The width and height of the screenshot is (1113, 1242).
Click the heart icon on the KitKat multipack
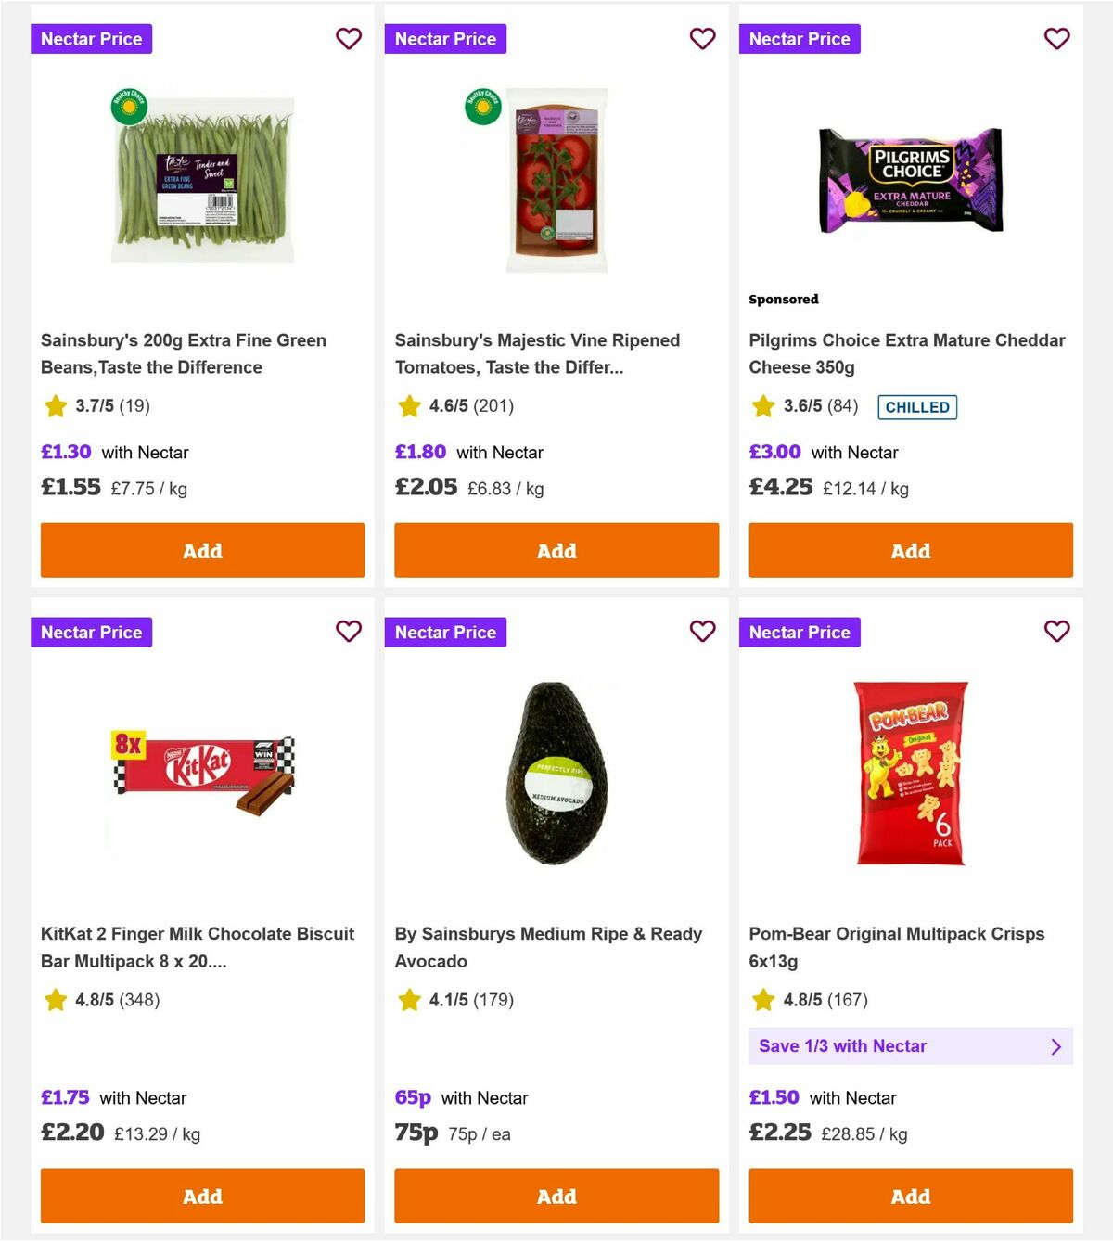click(x=349, y=632)
